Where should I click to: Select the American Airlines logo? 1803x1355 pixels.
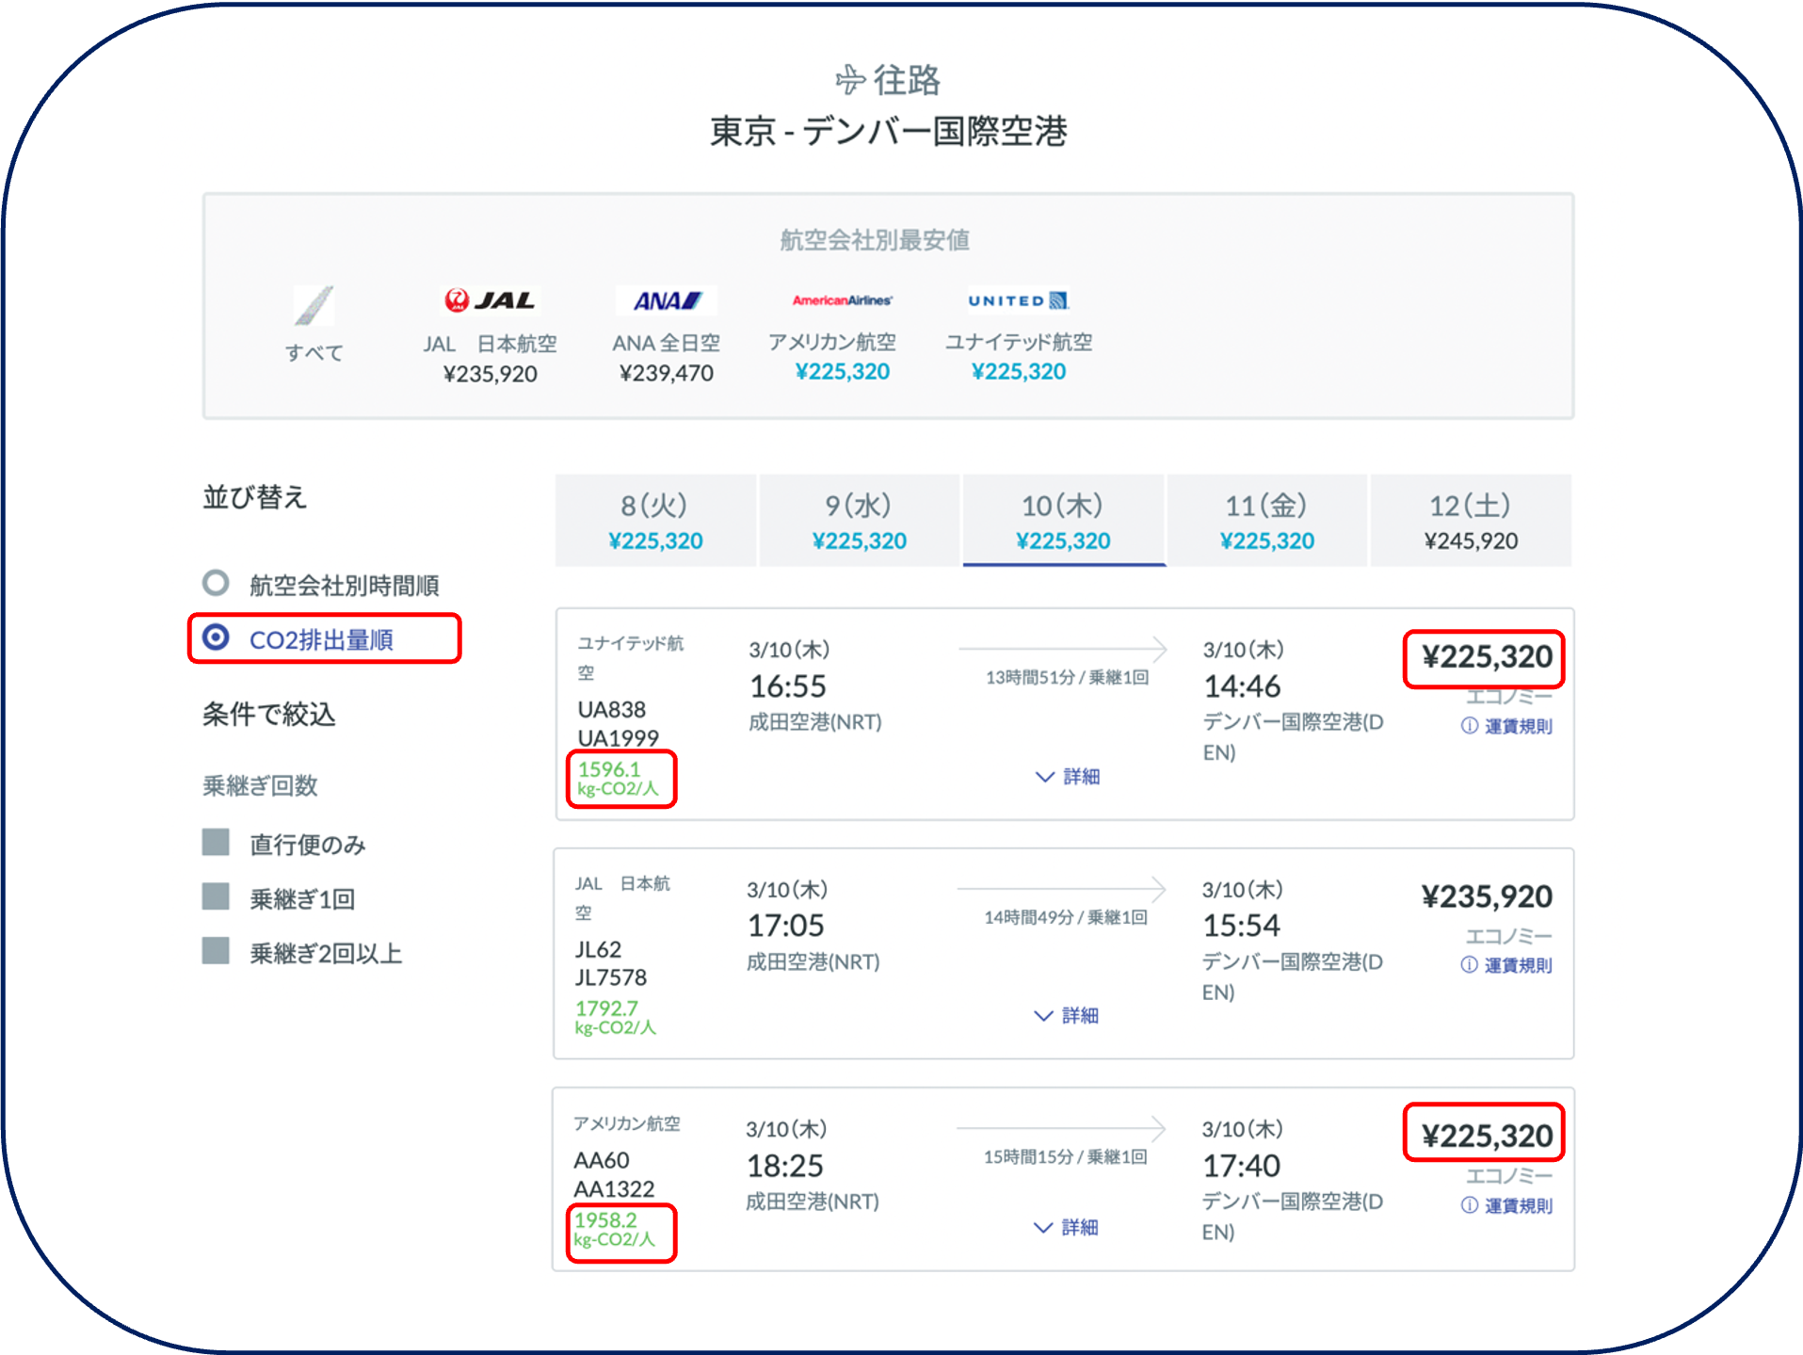(842, 299)
